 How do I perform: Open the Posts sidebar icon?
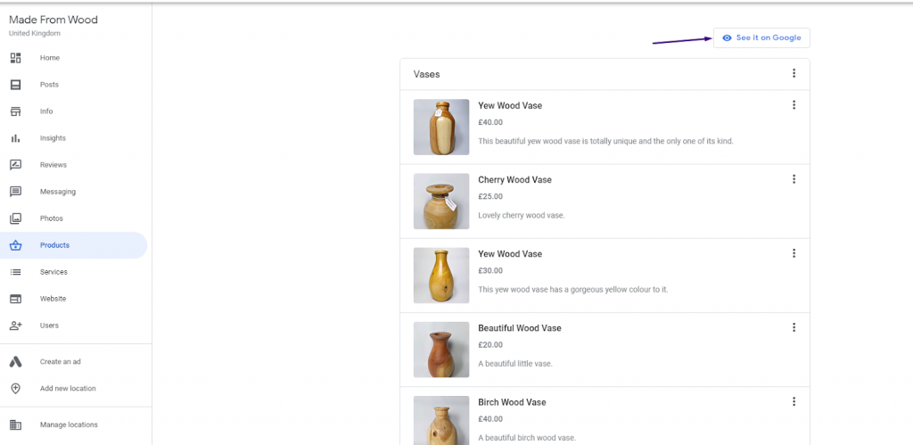(x=16, y=85)
